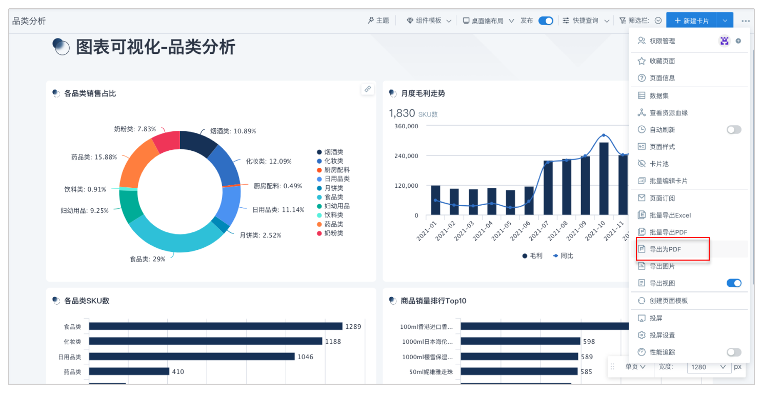Enable the 自动刷新 toggle
The width and height of the screenshot is (761, 394).
[x=734, y=130]
